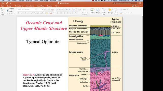Click the Justify alignment icon
163x91 pixels.
(x=68, y=13)
